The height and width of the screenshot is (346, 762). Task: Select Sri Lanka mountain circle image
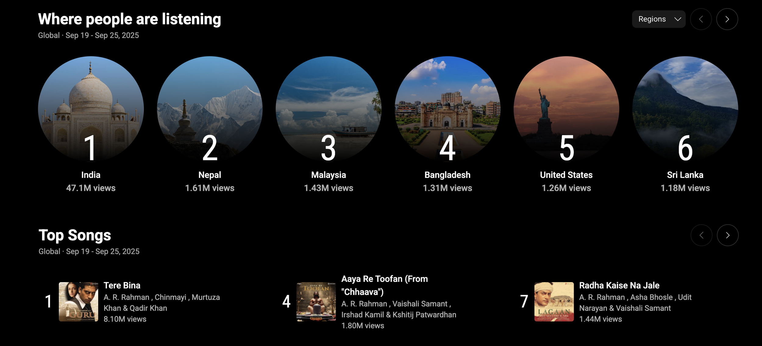[685, 109]
